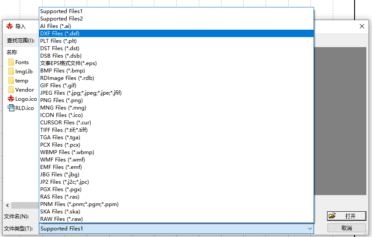This screenshot has height=237, width=372.
Task: Select the temp folder
Action: coord(21,81)
